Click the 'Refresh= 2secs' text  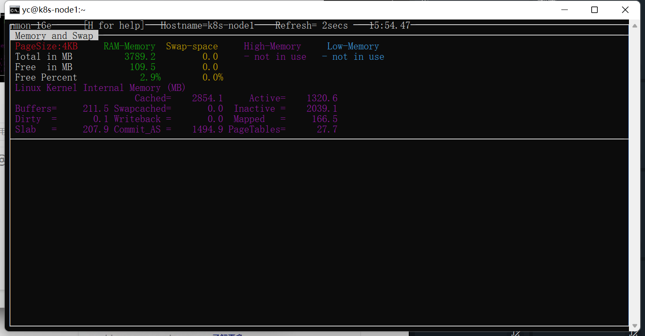coord(311,26)
